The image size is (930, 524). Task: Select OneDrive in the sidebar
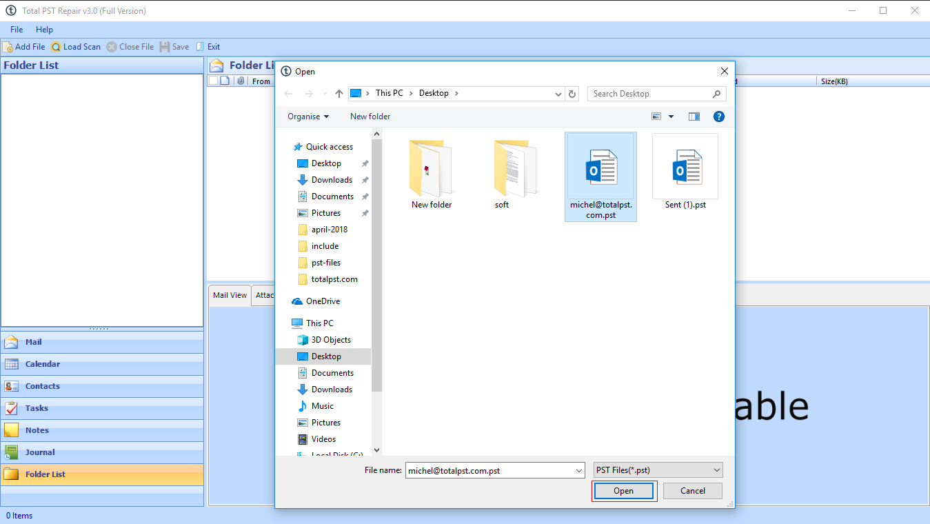coord(316,301)
